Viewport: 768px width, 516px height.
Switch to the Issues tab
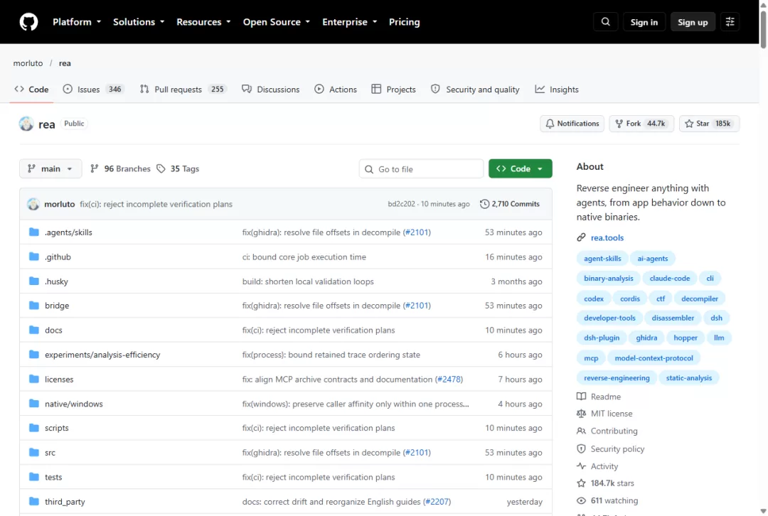[94, 89]
